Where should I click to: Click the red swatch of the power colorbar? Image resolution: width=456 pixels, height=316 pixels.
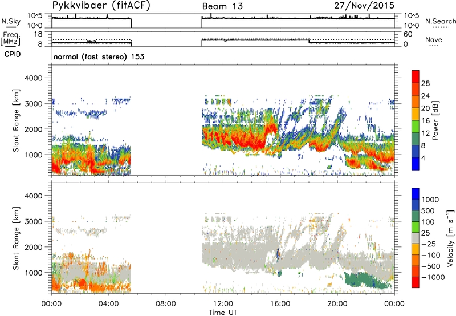416,76
